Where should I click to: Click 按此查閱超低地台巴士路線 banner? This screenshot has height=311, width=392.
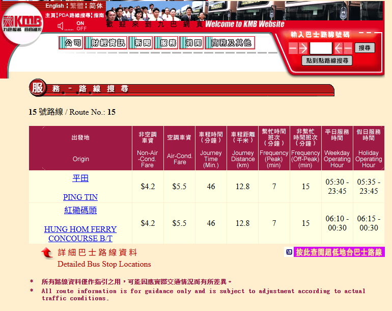[339, 252]
